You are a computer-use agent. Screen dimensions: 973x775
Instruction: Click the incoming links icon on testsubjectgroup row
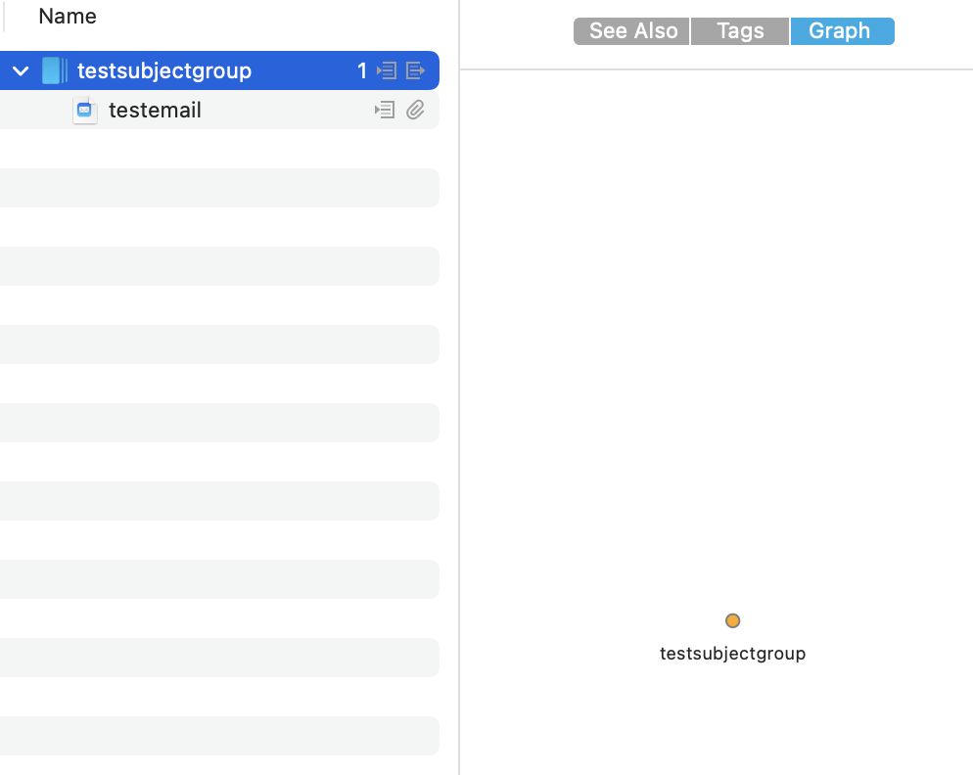[x=387, y=70]
